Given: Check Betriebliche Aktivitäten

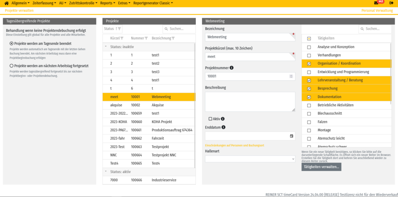Looking at the screenshot, I should click(309, 105).
